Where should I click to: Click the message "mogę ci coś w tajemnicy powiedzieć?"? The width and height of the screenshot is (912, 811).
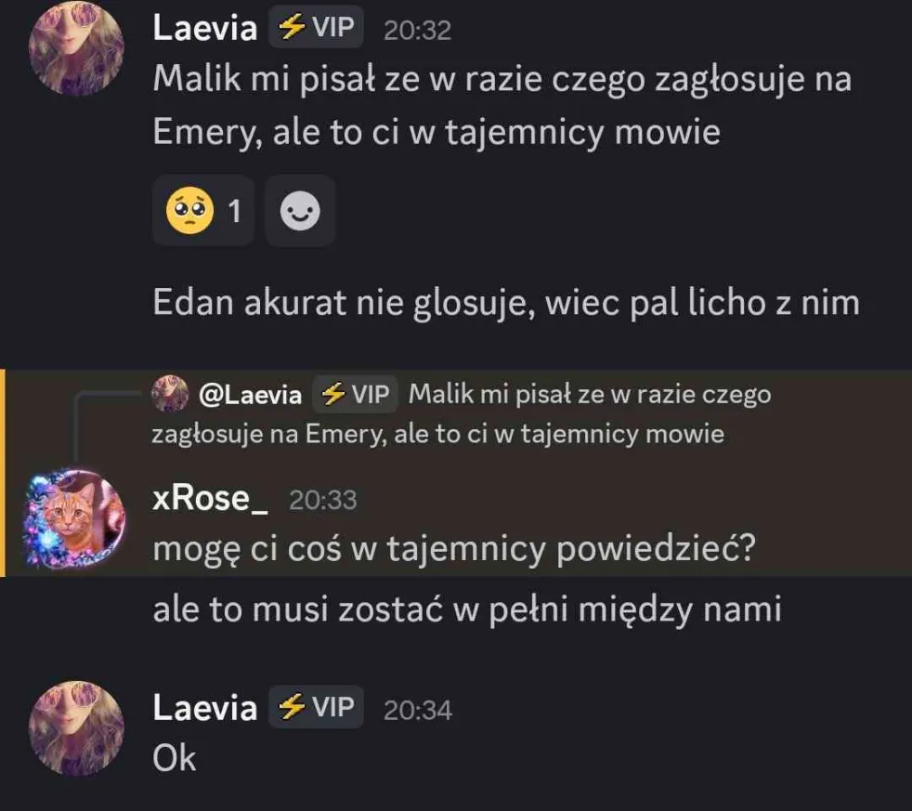(x=454, y=549)
